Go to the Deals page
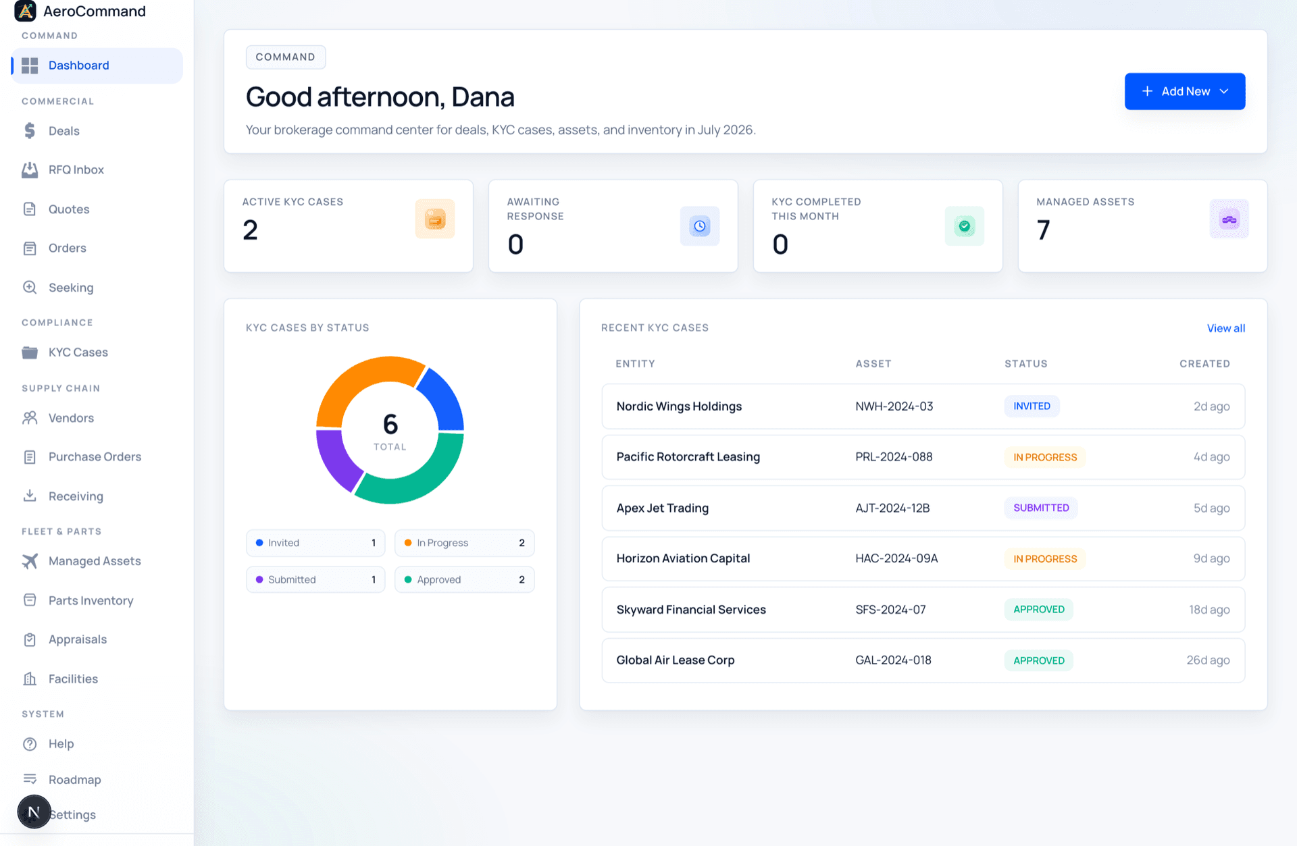1297x846 pixels. pyautogui.click(x=97, y=131)
